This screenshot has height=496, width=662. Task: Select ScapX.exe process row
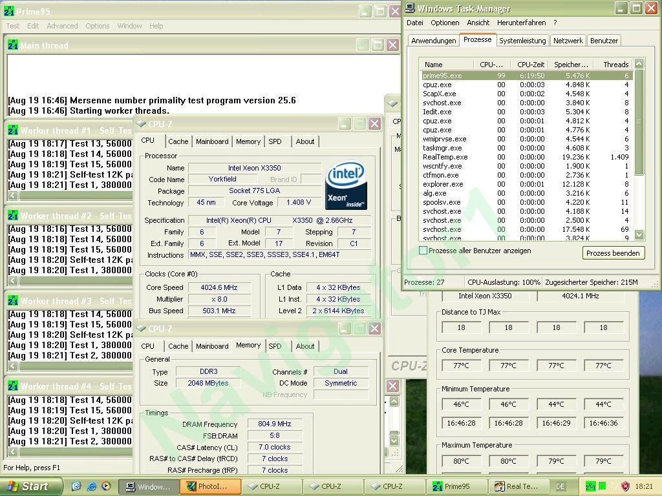point(526,94)
